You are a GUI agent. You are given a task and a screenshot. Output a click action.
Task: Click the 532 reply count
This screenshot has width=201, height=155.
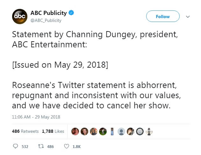pos(25,146)
